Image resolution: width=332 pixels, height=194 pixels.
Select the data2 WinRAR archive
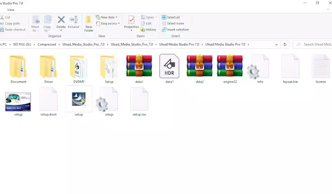click(x=199, y=69)
